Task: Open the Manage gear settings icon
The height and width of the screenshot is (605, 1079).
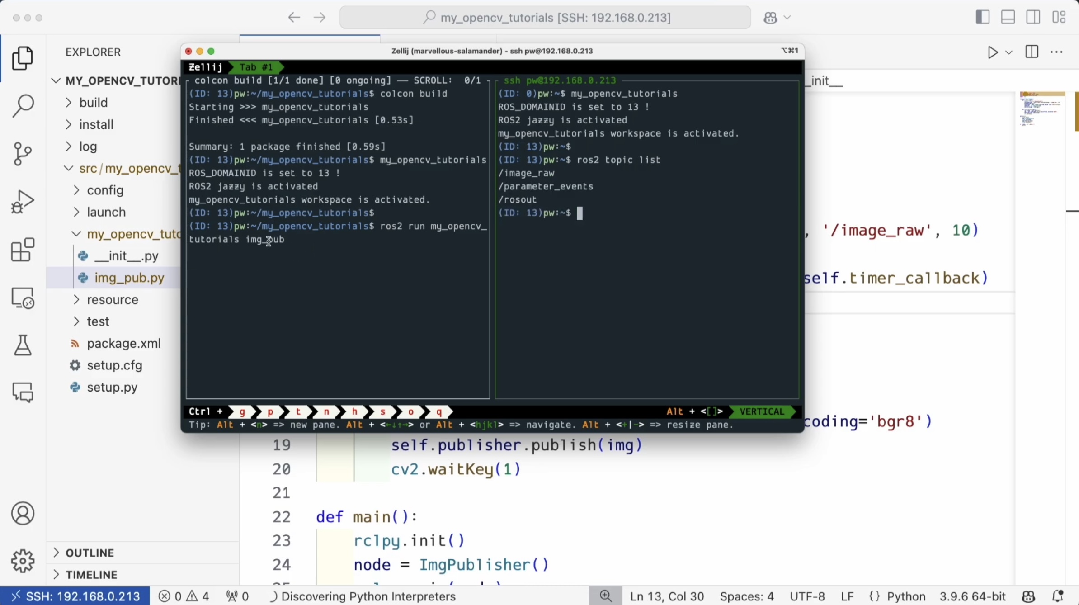Action: click(x=23, y=561)
